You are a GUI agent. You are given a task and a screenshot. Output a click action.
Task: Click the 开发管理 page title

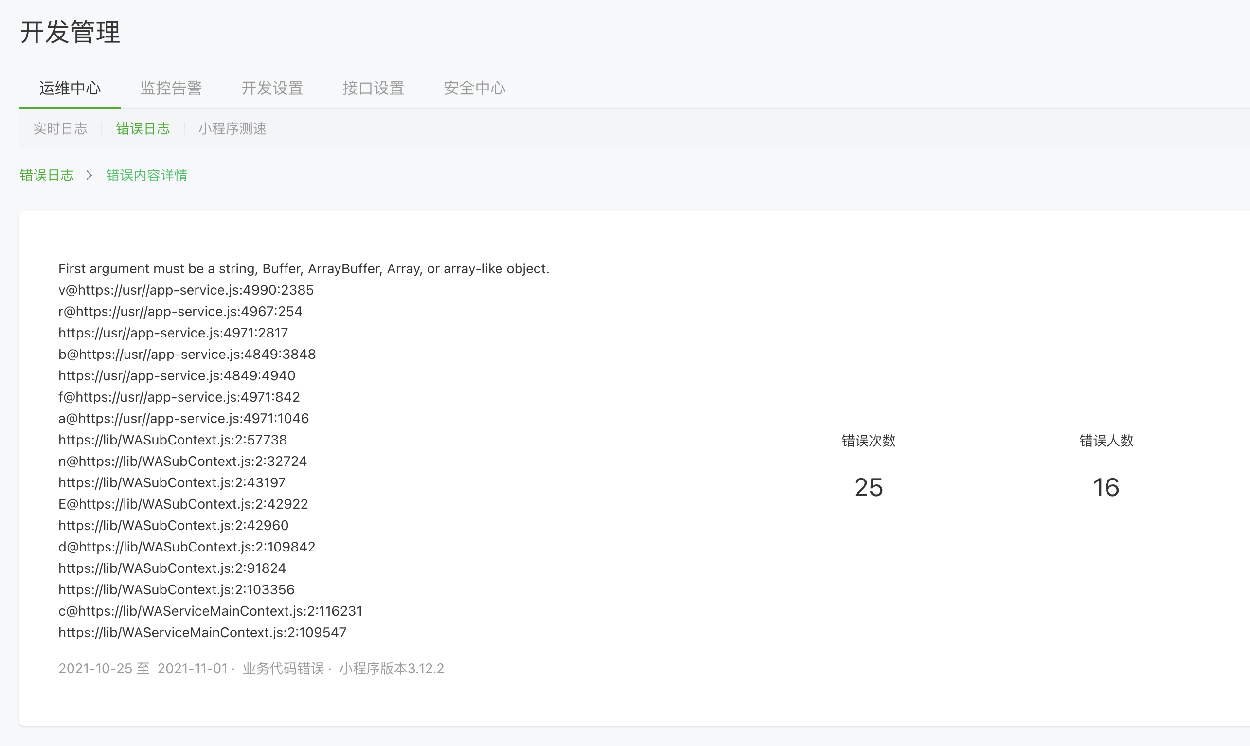(x=70, y=32)
